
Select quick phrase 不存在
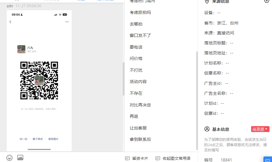click(136, 93)
